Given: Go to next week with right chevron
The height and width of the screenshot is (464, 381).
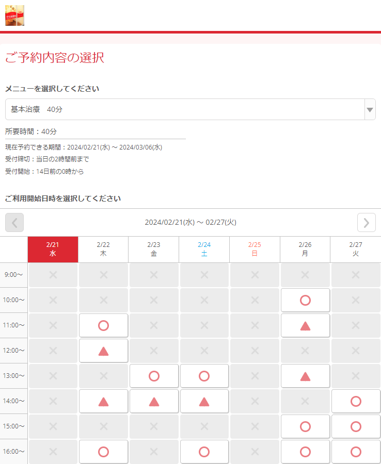Looking at the screenshot, I should [x=366, y=222].
